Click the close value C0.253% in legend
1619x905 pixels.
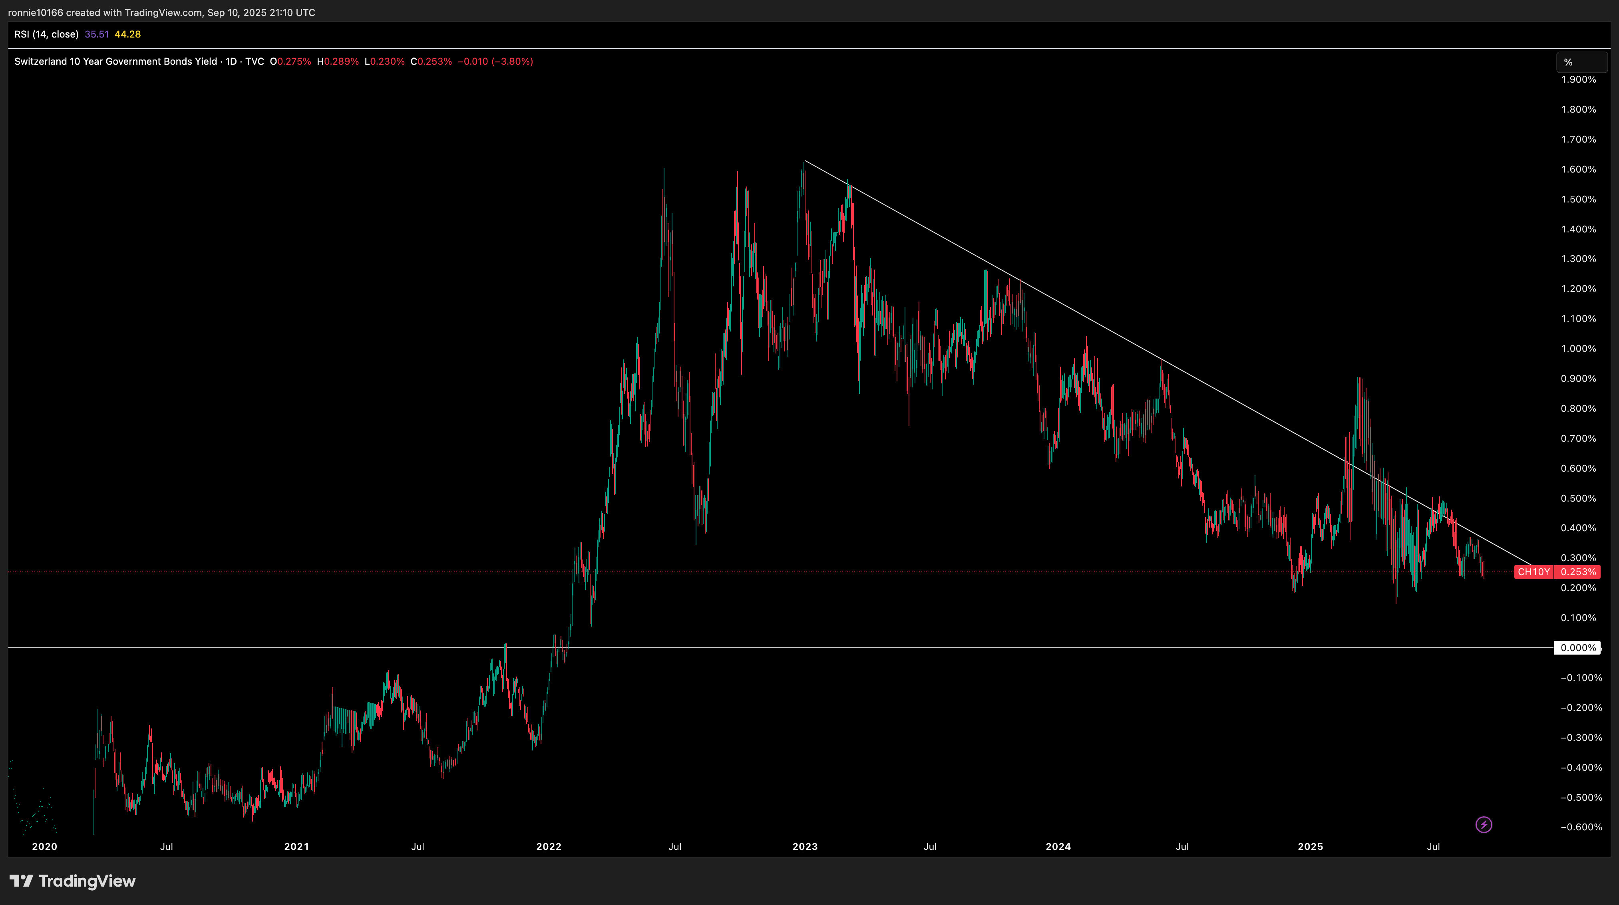pyautogui.click(x=431, y=62)
